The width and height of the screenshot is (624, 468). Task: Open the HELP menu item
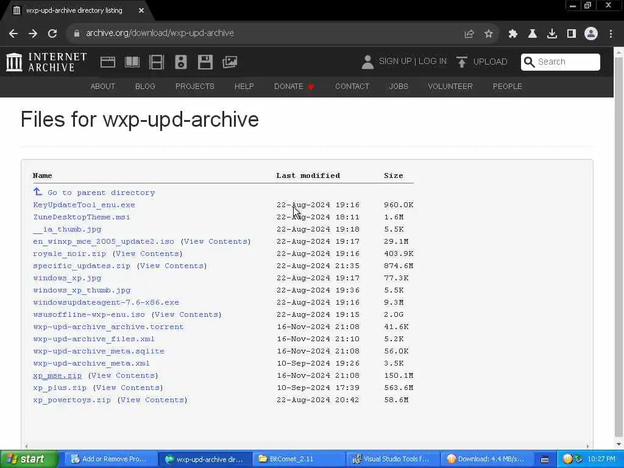[x=244, y=87]
